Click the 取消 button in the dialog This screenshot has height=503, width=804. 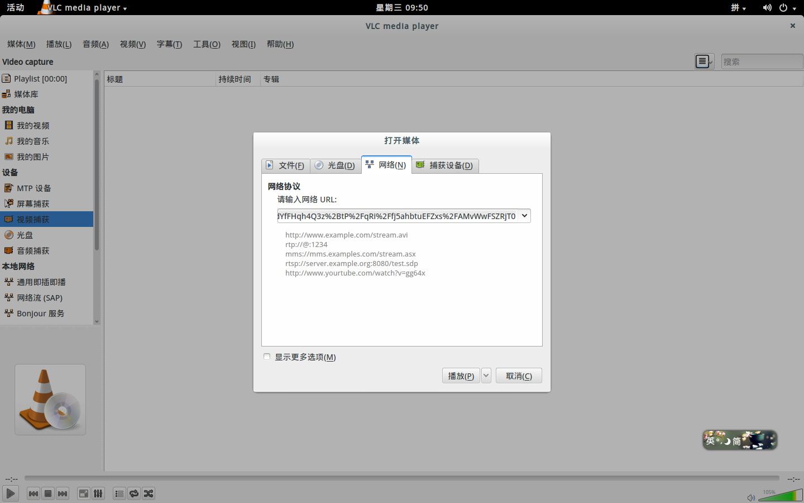pos(519,376)
